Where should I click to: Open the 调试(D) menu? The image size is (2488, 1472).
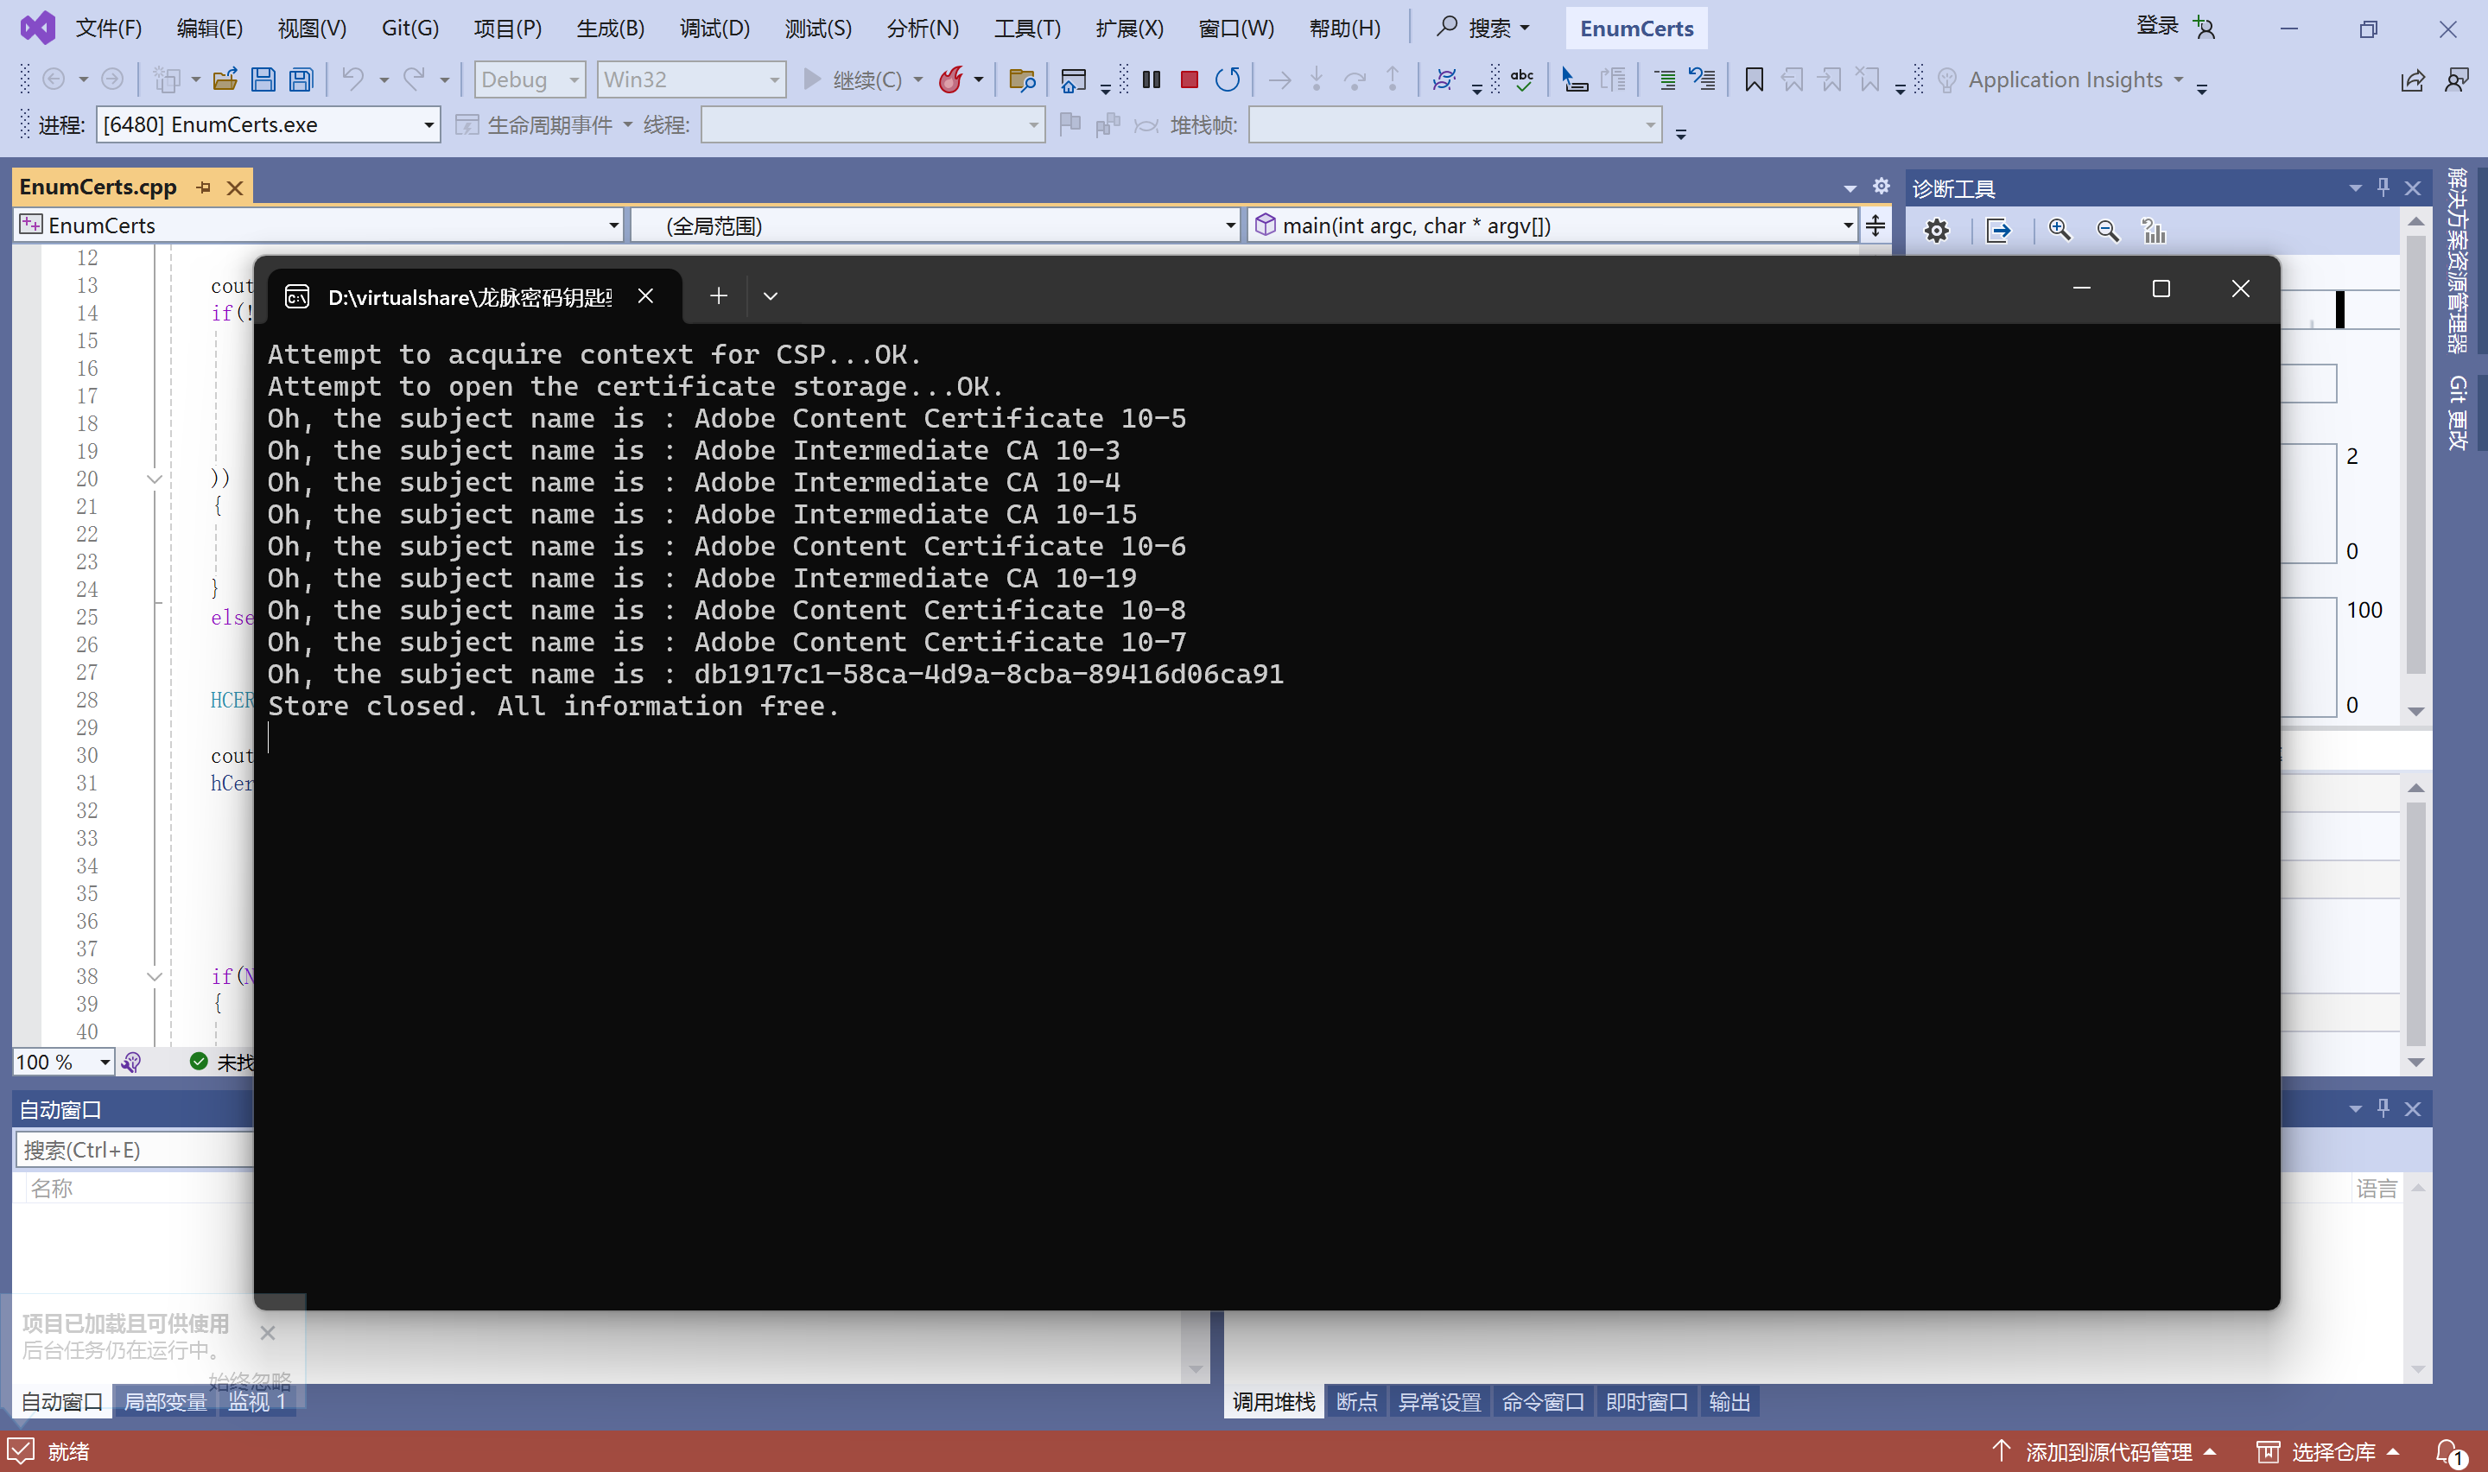(714, 28)
